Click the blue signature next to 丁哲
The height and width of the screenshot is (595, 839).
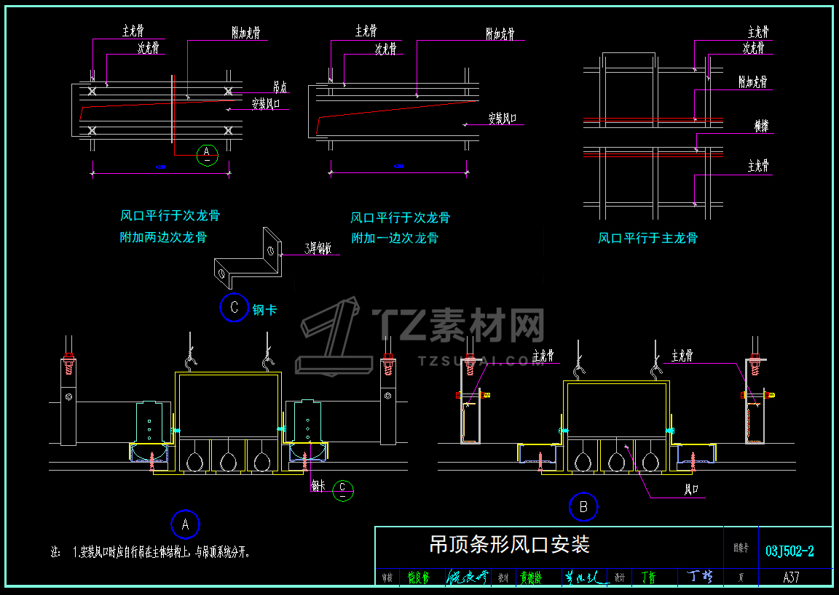[x=699, y=576]
